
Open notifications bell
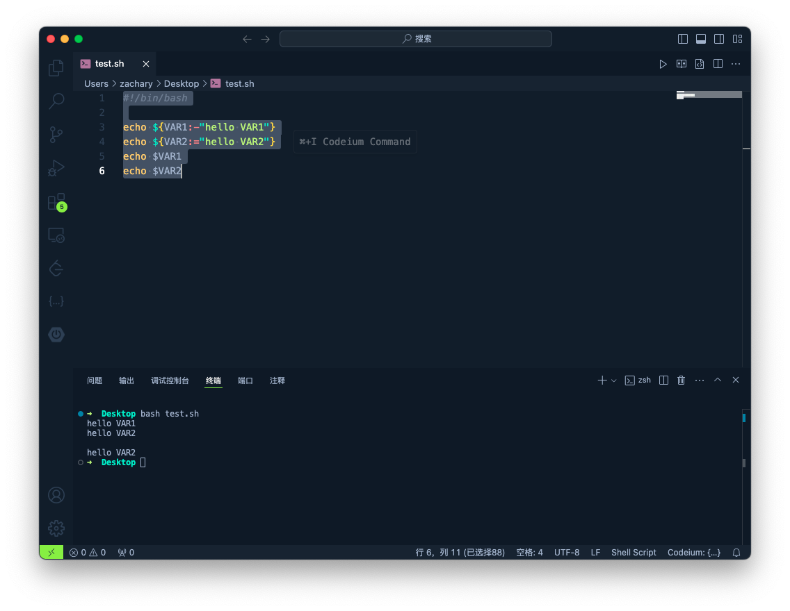click(x=736, y=552)
